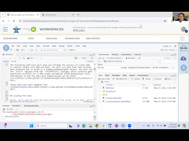The width and height of the screenshot is (189, 141).
Task: Click the open file folder icon in RStudio toolbar
Action: 22,50
